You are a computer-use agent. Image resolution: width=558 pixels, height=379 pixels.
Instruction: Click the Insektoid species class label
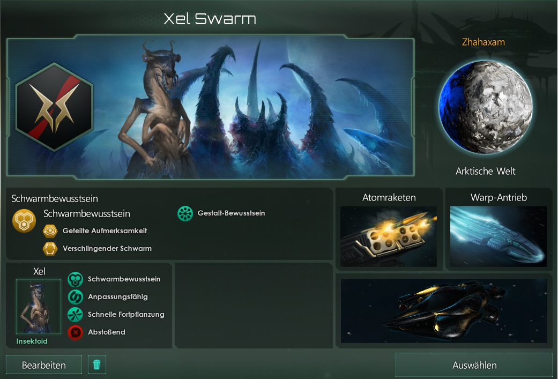(32, 341)
